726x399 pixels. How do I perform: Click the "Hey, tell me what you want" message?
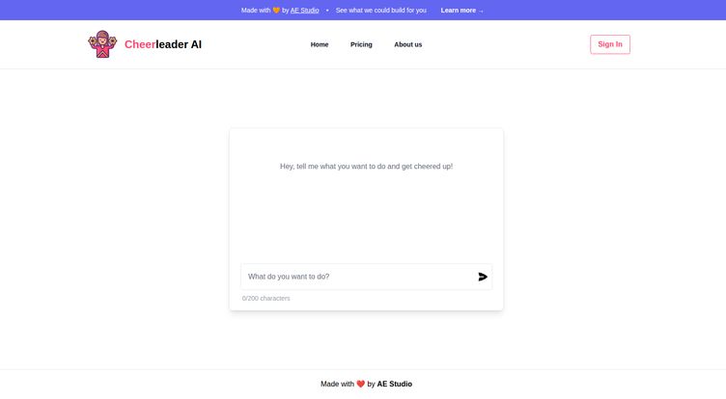[x=366, y=167]
